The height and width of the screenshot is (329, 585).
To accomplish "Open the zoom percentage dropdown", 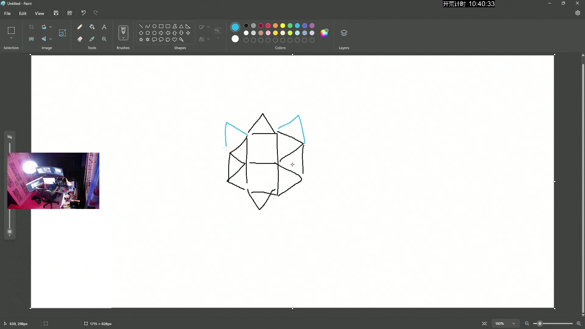I will pos(514,324).
